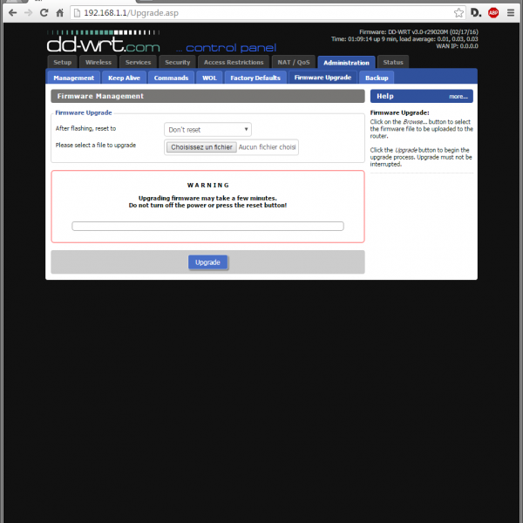Click the upgrade progress bar
The width and height of the screenshot is (523, 523).
207,226
